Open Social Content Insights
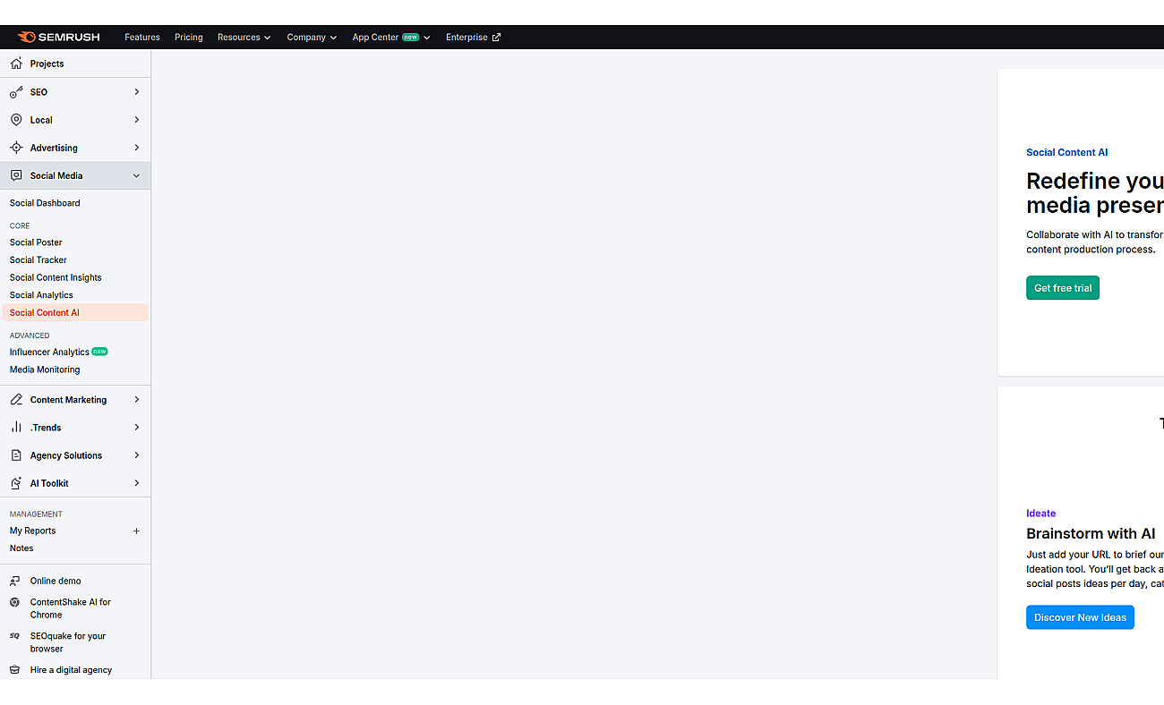 pyautogui.click(x=56, y=277)
